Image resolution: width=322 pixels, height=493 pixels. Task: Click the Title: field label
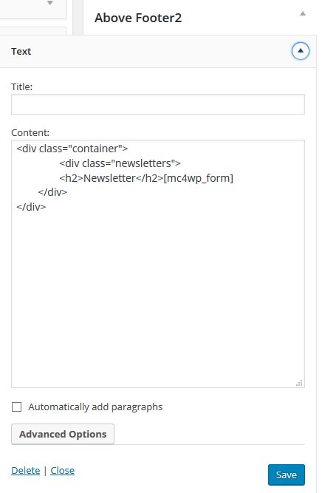22,86
